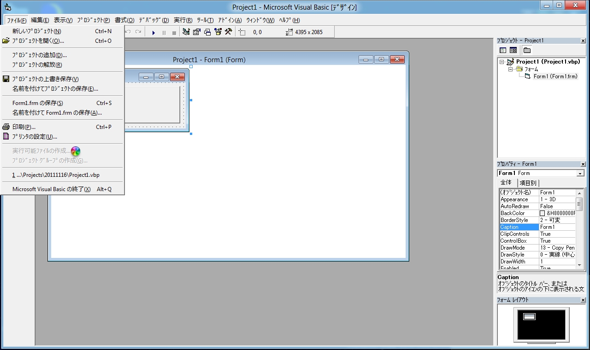Choose 名前を付けて Form1.frm の保存(A)... item
590x350 pixels.
[x=62, y=113]
